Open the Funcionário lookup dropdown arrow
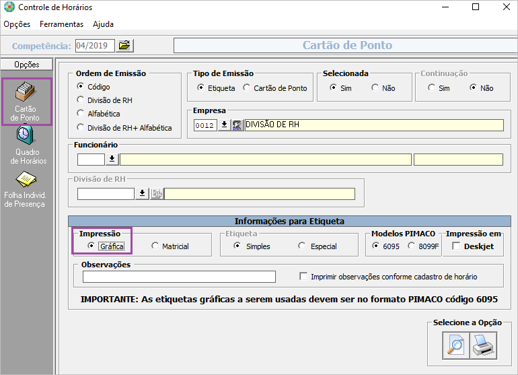 coord(112,160)
